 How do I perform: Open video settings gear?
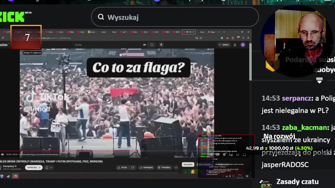pyautogui.click(x=224, y=155)
